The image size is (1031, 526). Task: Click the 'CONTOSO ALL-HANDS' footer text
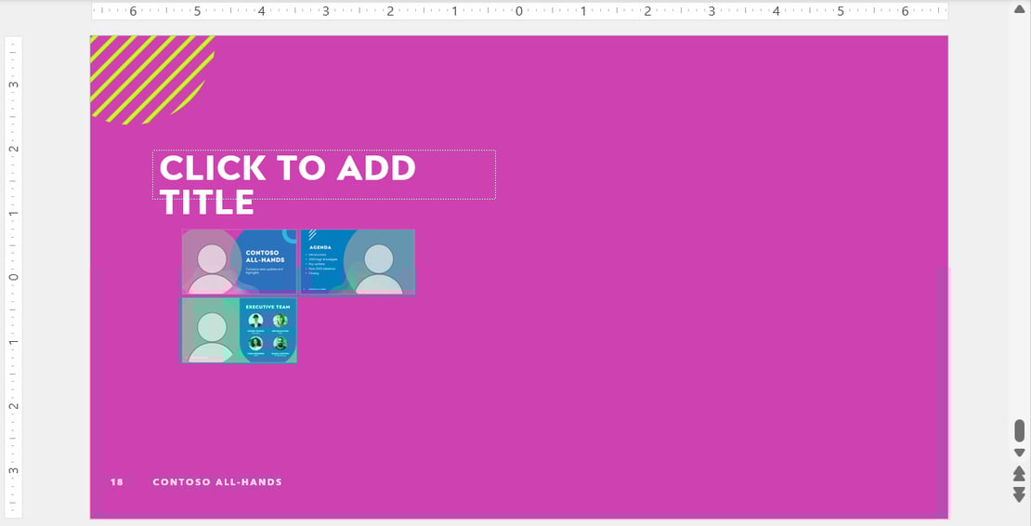point(217,482)
